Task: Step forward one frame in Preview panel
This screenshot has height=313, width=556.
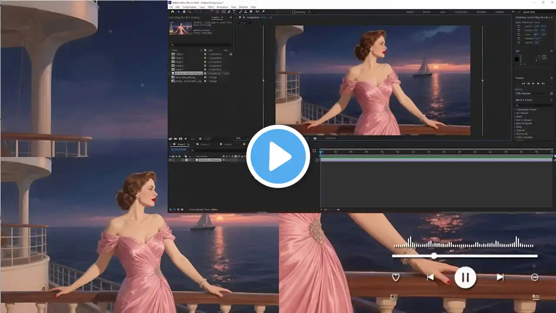Action: click(538, 83)
